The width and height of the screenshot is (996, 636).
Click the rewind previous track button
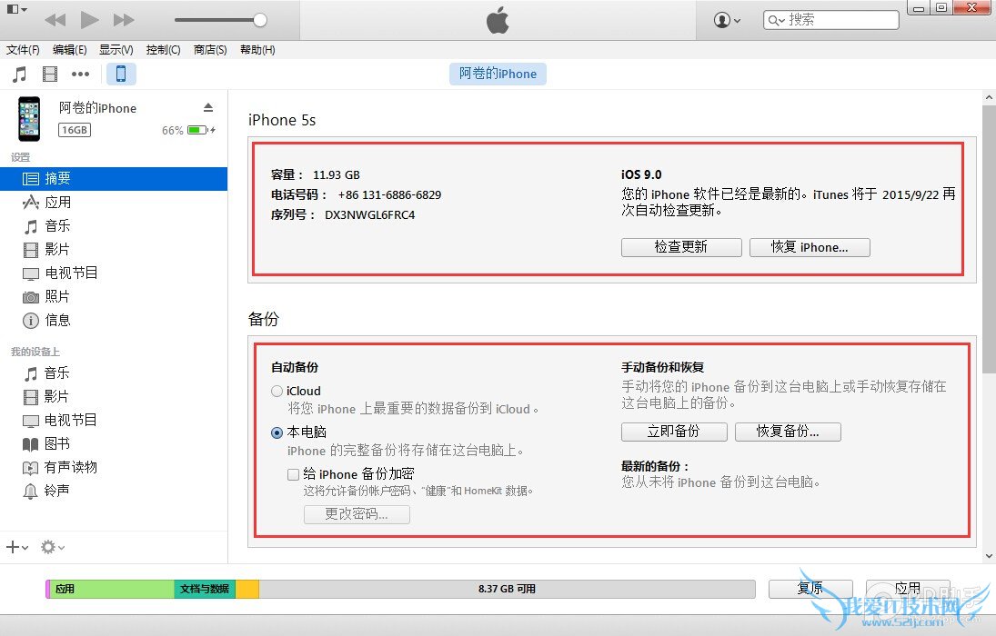pyautogui.click(x=55, y=20)
